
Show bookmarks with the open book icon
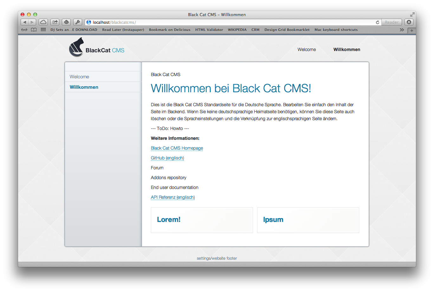(x=34, y=30)
